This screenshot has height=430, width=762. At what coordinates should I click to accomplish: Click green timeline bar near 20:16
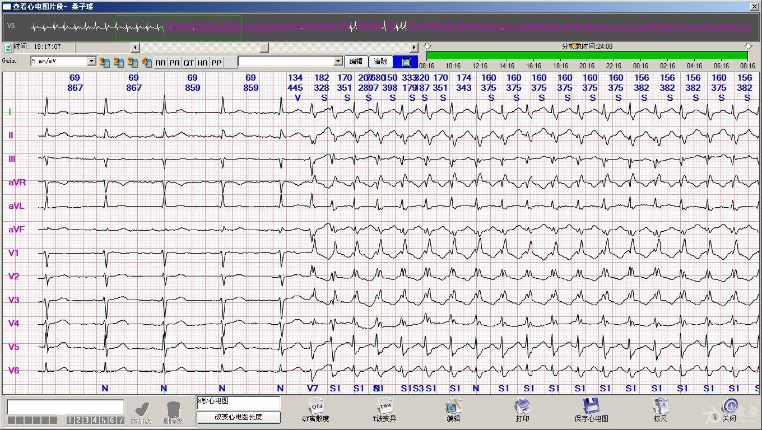tap(587, 55)
